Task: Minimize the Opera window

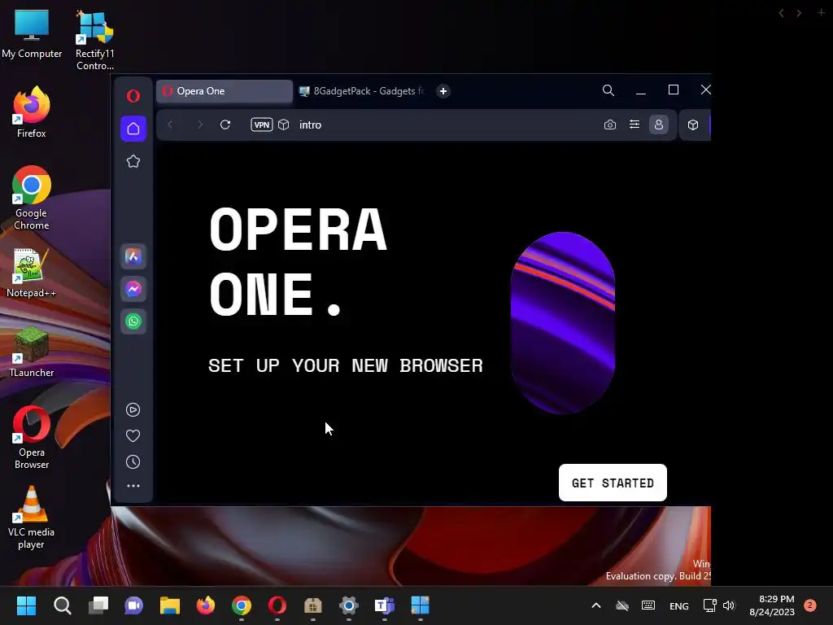Action: point(641,90)
